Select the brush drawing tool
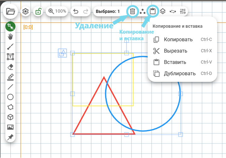 10,47
